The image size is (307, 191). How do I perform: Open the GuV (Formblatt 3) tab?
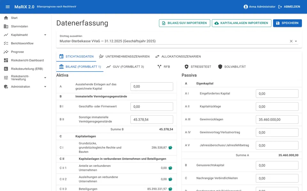[125, 67]
